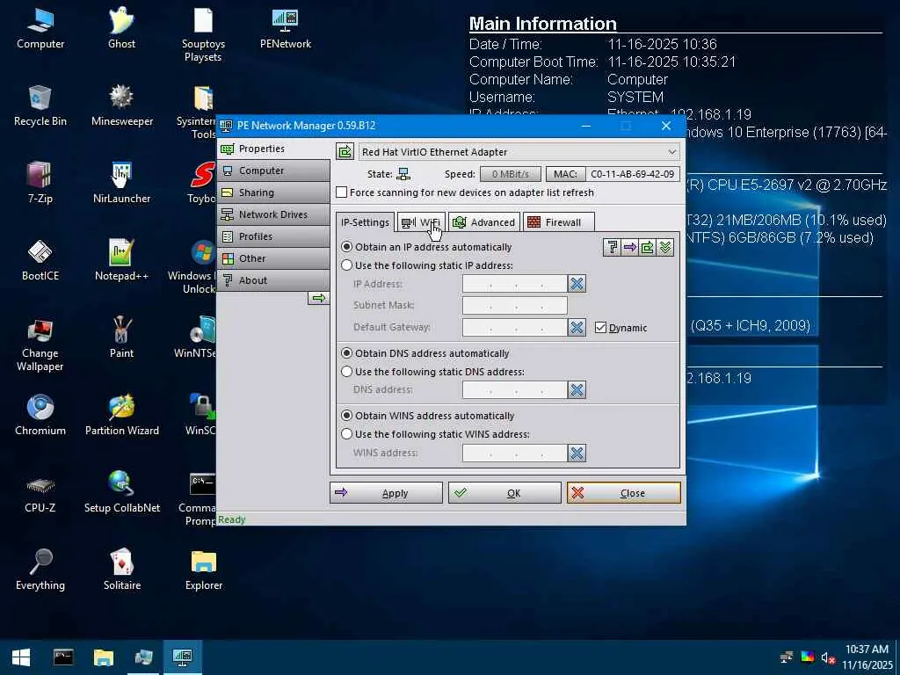Open NirLauncher desktop icon

121,183
